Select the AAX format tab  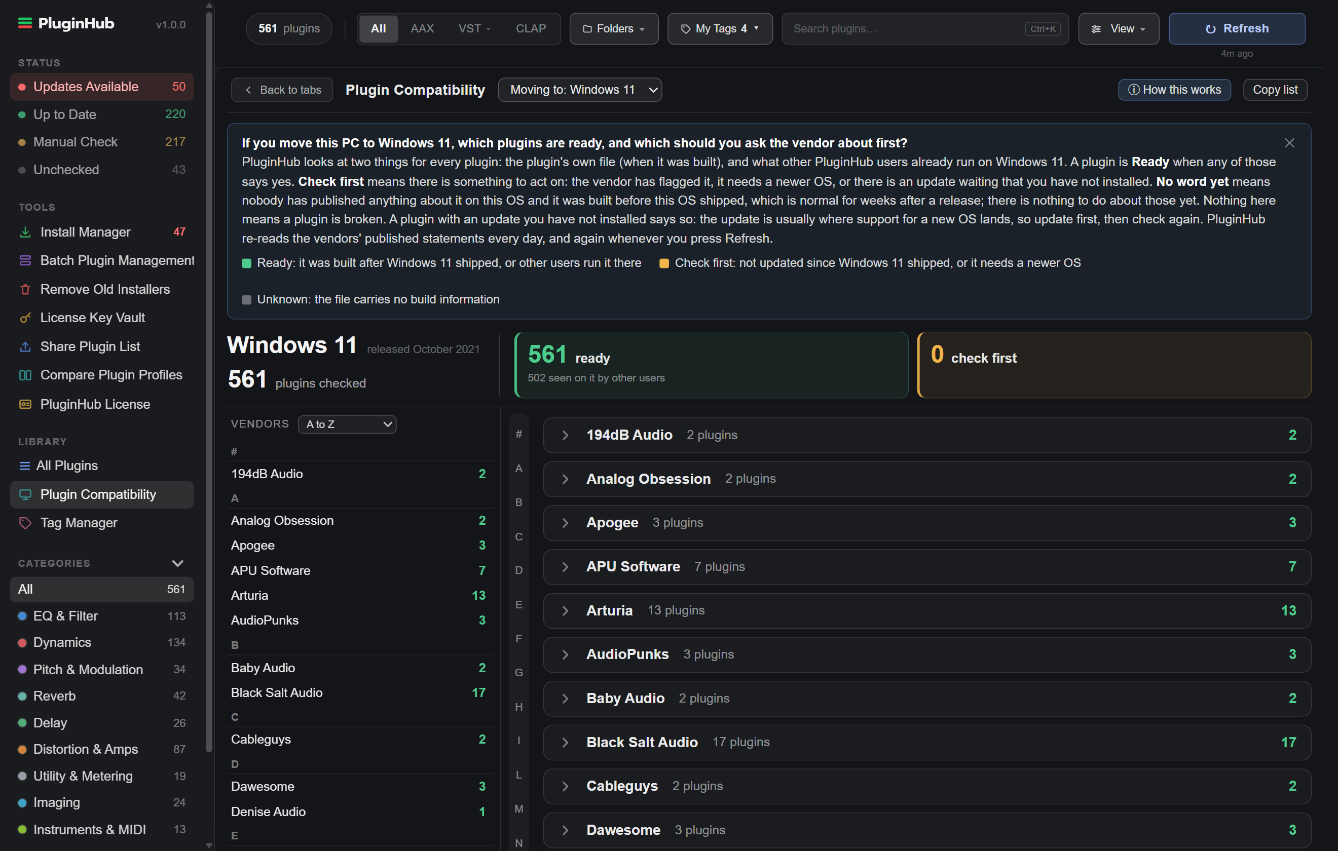pos(422,28)
